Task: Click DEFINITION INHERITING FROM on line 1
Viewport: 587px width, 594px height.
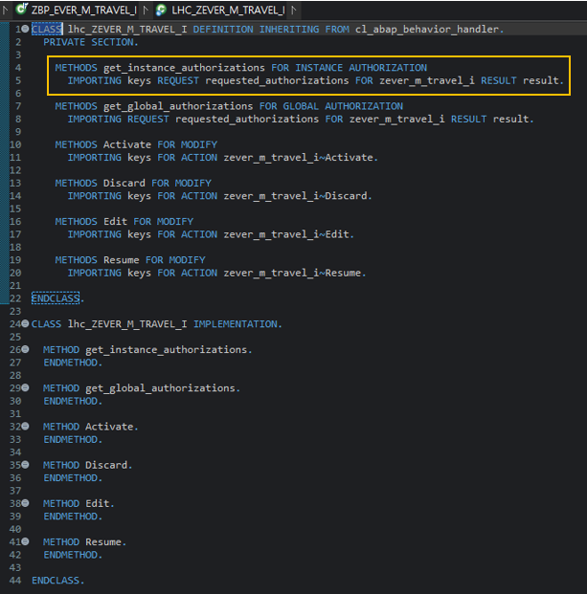Action: [x=271, y=29]
